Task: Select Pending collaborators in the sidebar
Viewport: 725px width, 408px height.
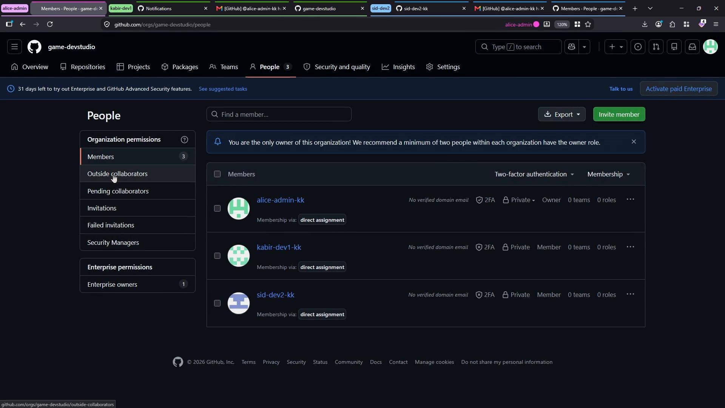Action: [x=137, y=191]
